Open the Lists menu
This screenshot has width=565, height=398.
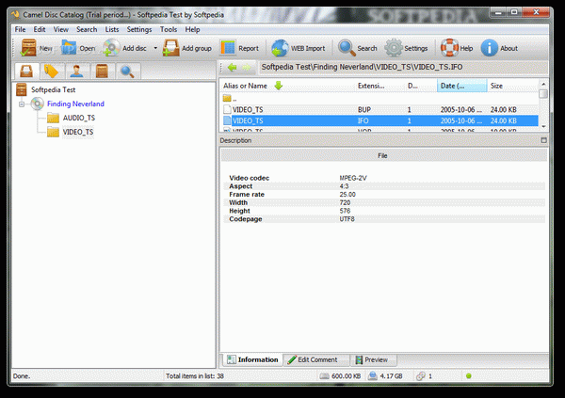pyautogui.click(x=112, y=29)
